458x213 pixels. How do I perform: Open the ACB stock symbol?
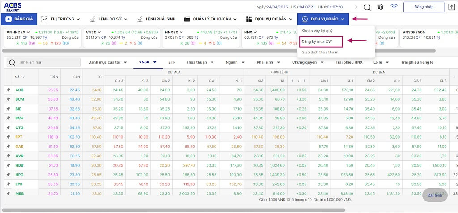[19, 90]
